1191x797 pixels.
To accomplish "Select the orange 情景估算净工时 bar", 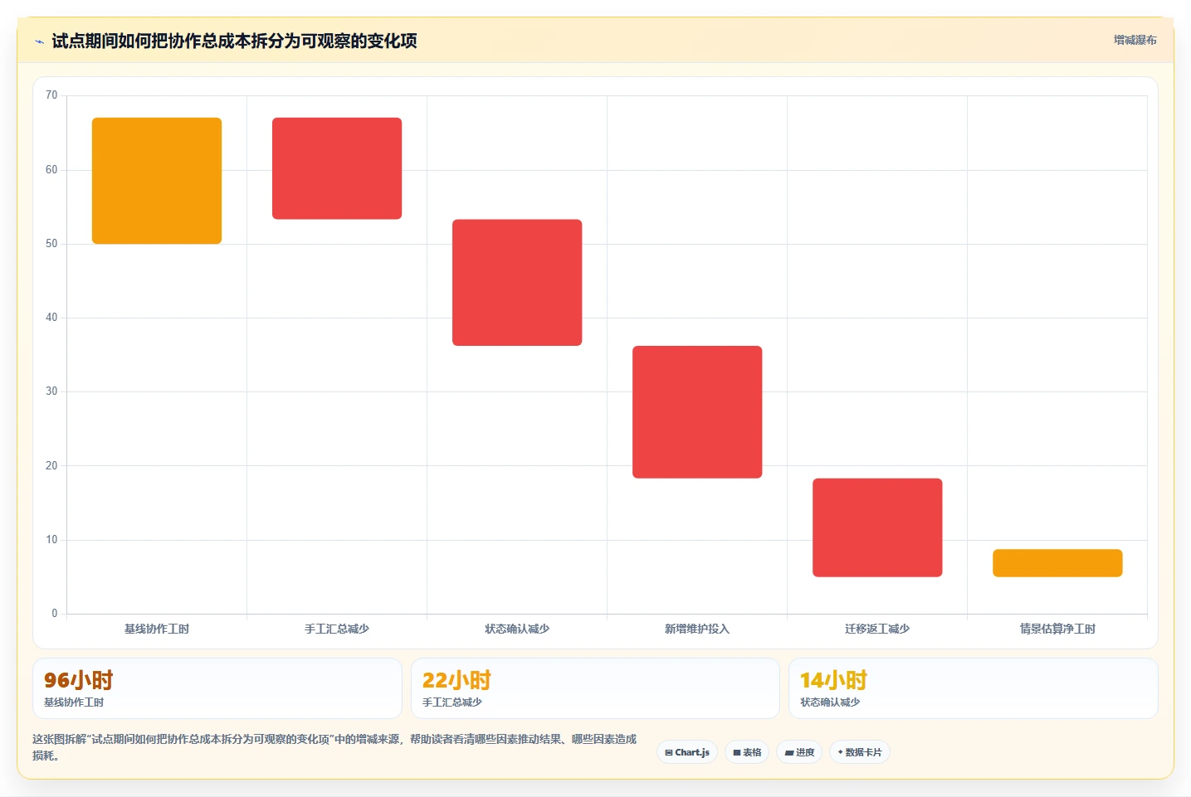I will tap(1057, 563).
